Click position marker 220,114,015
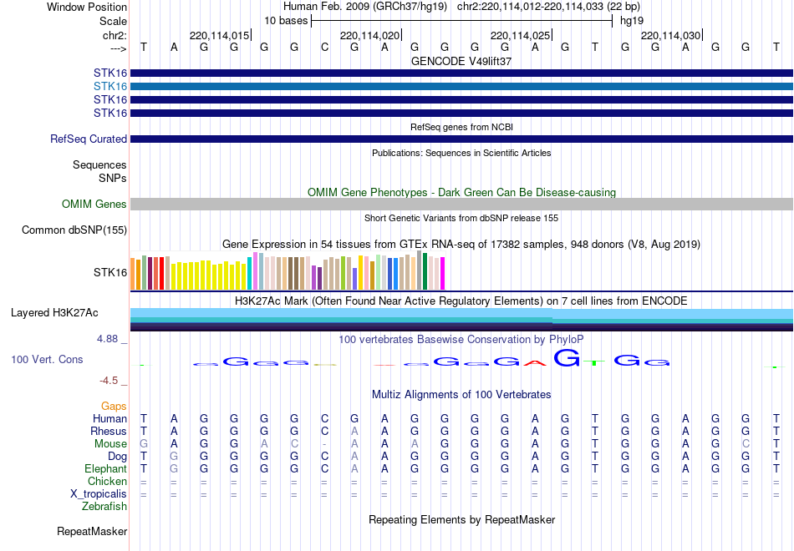The width and height of the screenshot is (794, 551). [x=219, y=35]
